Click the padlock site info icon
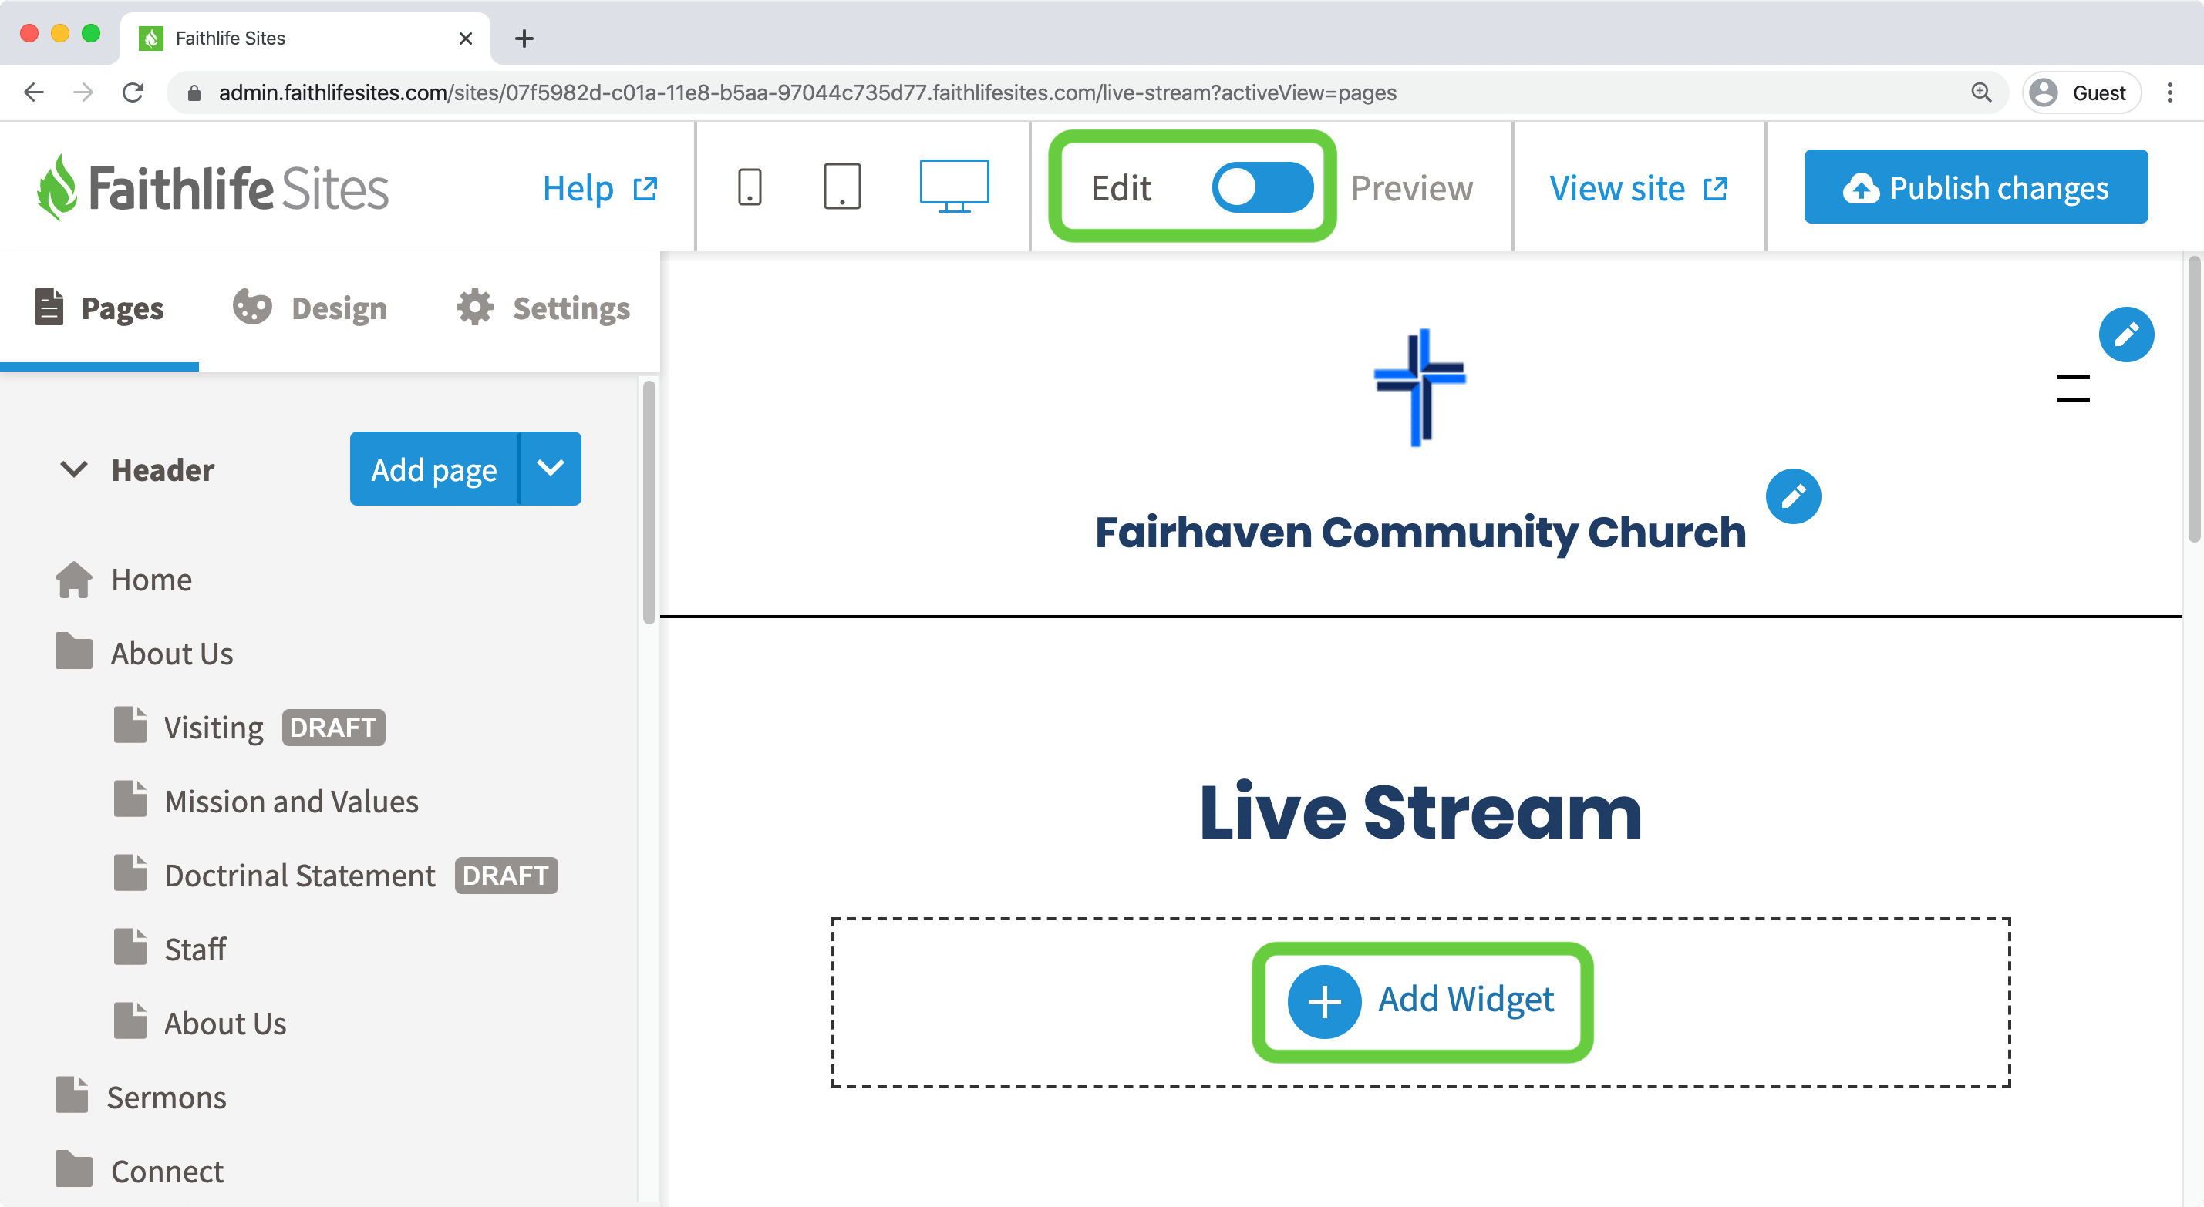 coord(194,92)
